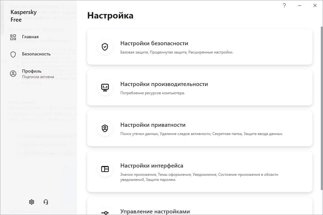This screenshot has width=323, height=215.
Task: Click the Безопасность shield icon in sidebar
Action: [x=13, y=54]
